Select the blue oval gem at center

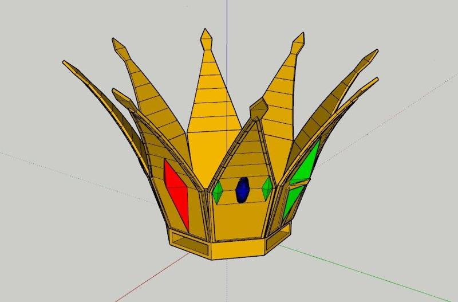click(x=242, y=190)
